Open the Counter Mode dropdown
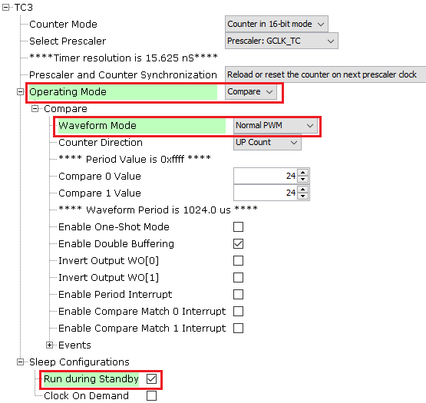 [x=276, y=24]
